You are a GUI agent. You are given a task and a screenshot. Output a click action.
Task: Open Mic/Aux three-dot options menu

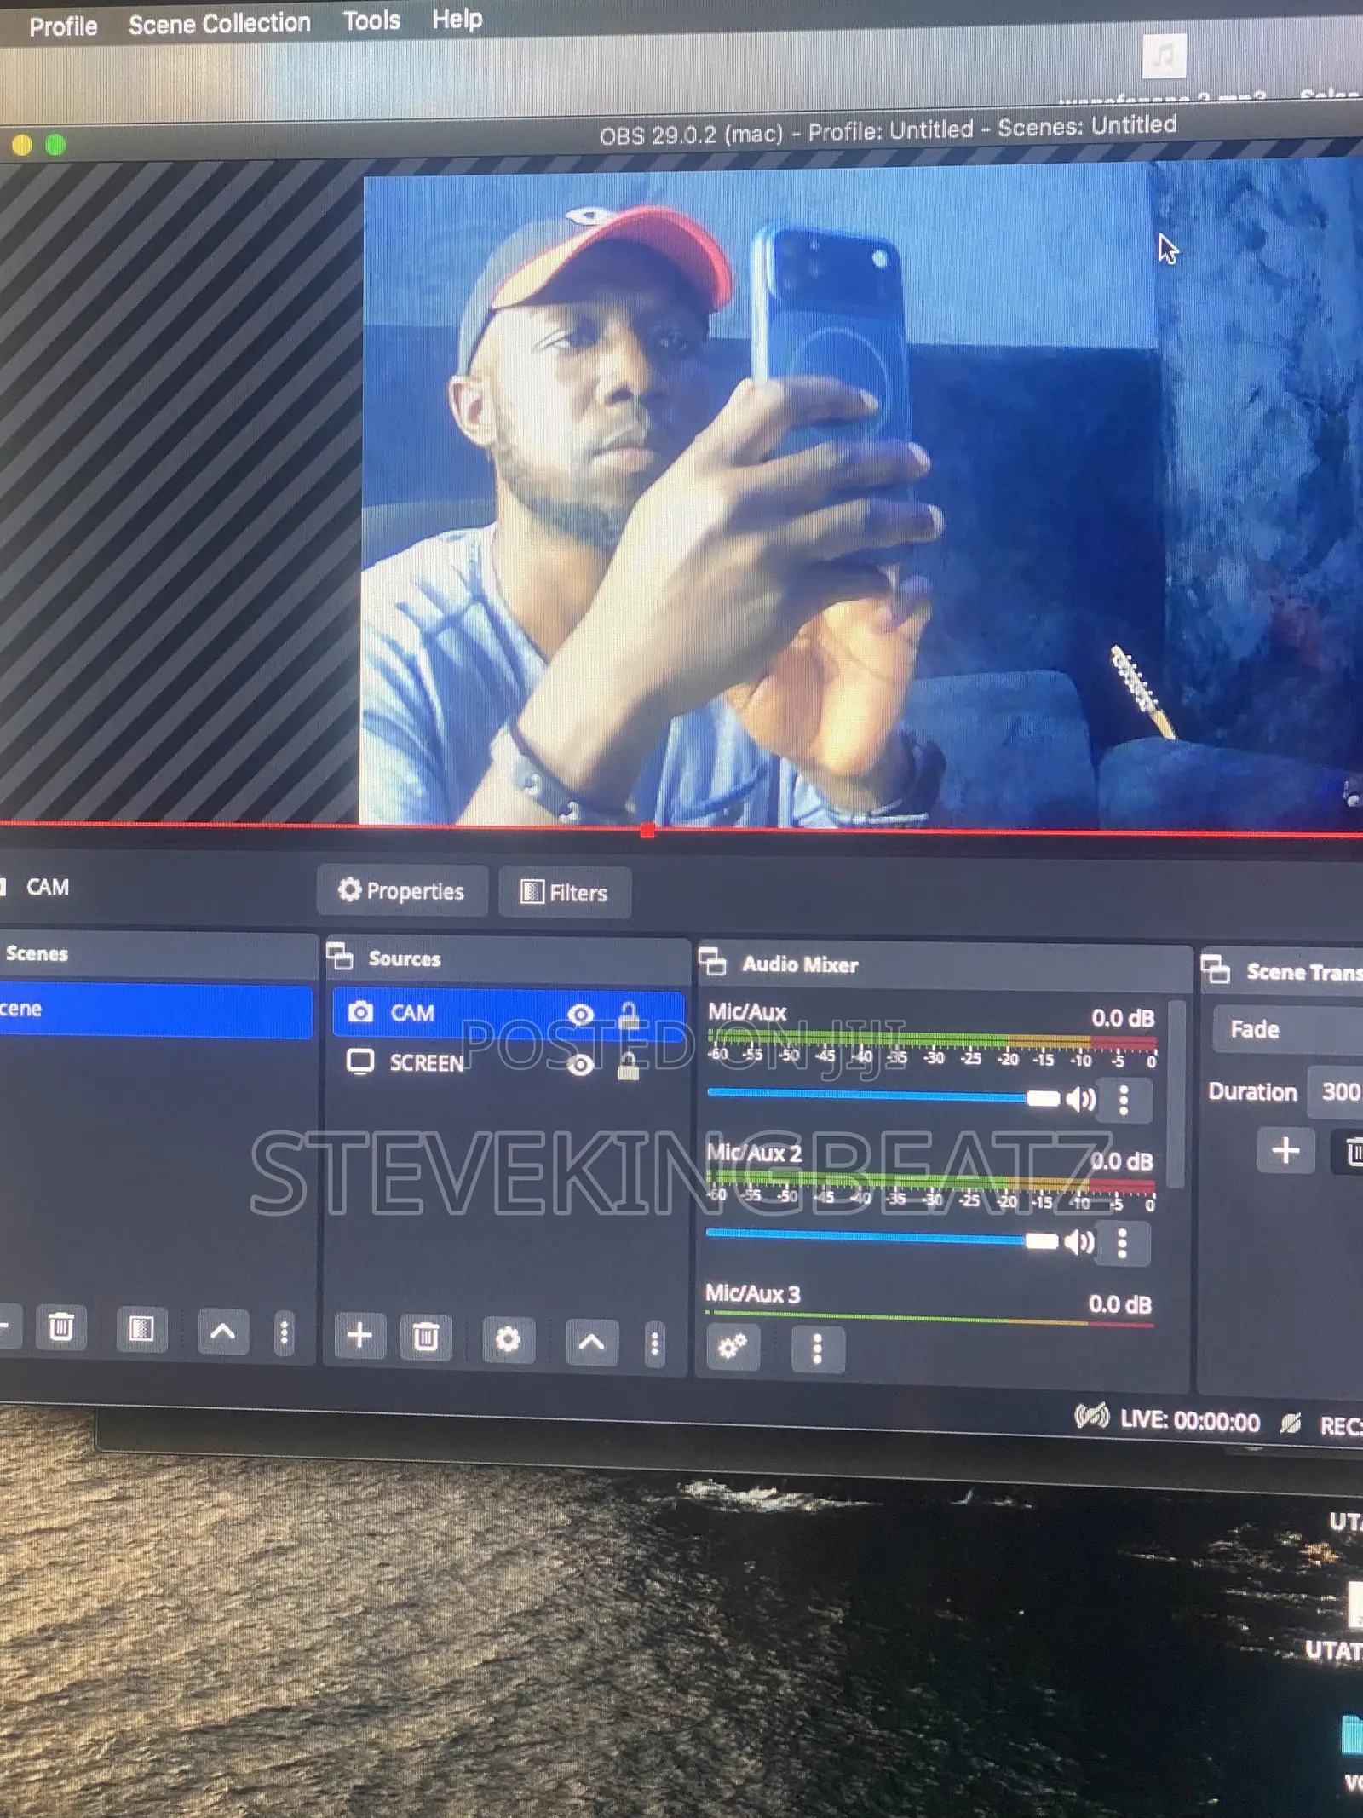(1124, 1100)
